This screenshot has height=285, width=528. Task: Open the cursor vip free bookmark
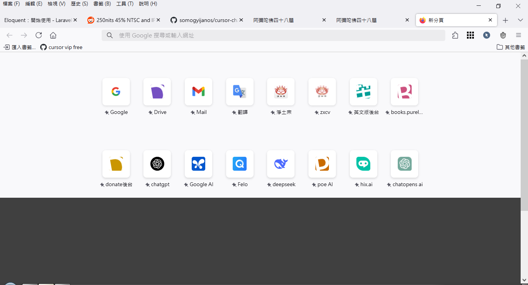[x=61, y=47]
